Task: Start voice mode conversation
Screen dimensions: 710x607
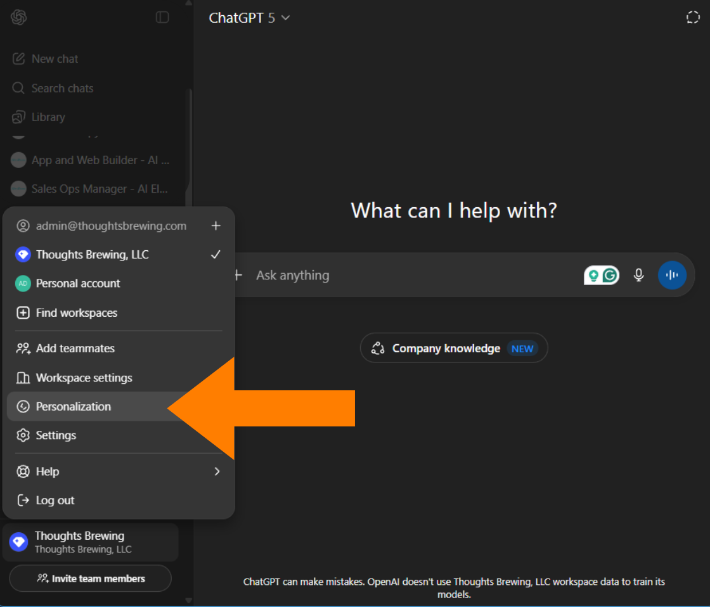Action: (673, 275)
